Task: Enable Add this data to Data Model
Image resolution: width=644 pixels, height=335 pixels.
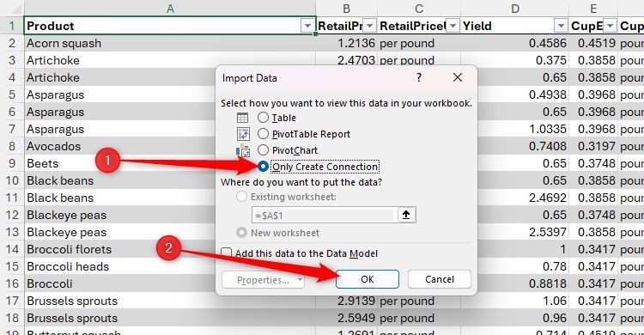Action: point(227,253)
